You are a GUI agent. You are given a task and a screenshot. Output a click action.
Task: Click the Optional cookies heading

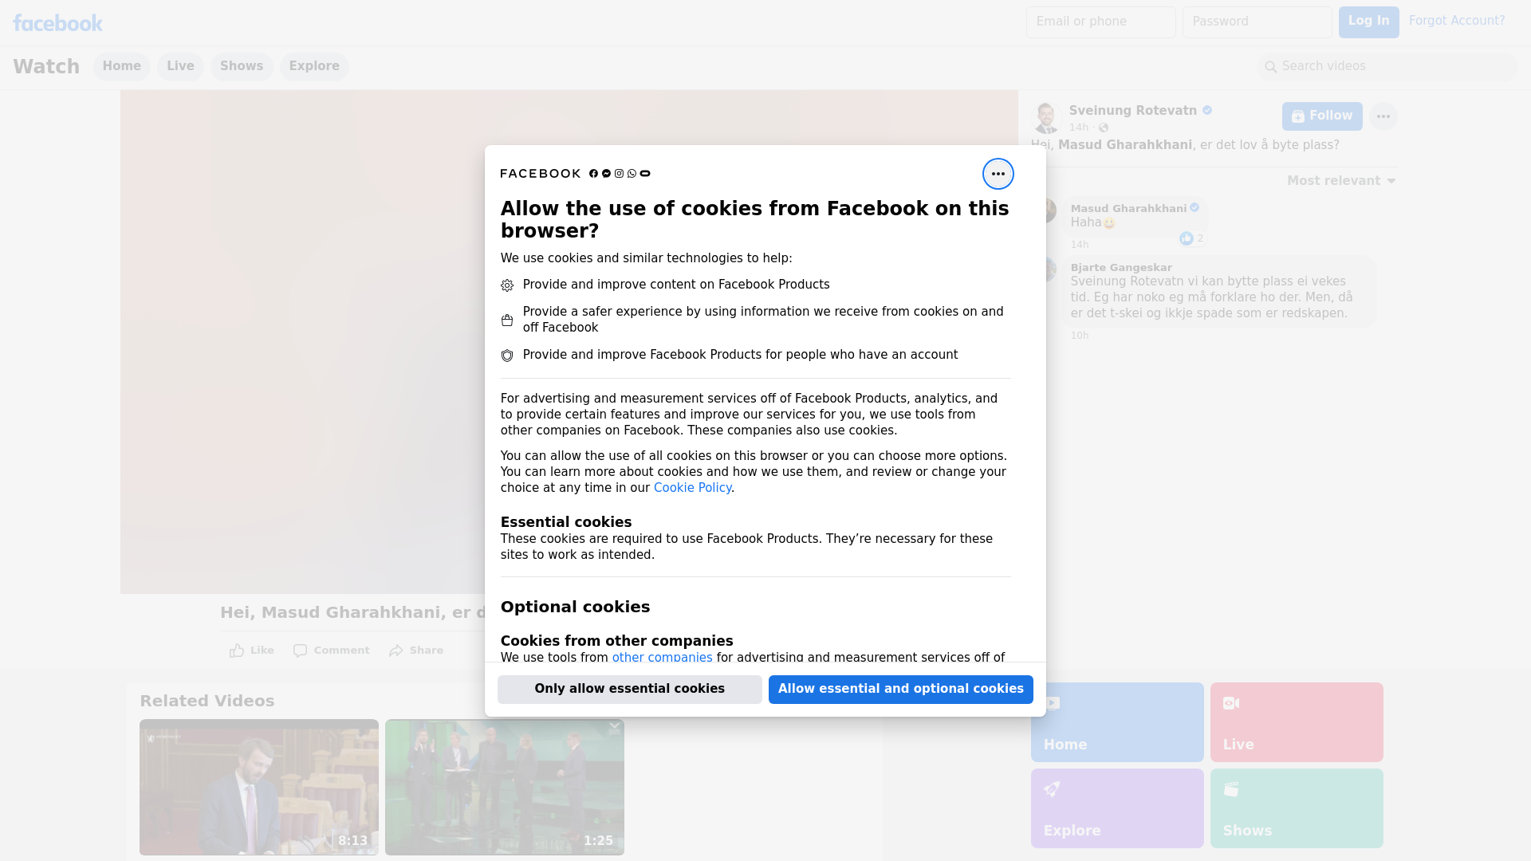tap(575, 607)
